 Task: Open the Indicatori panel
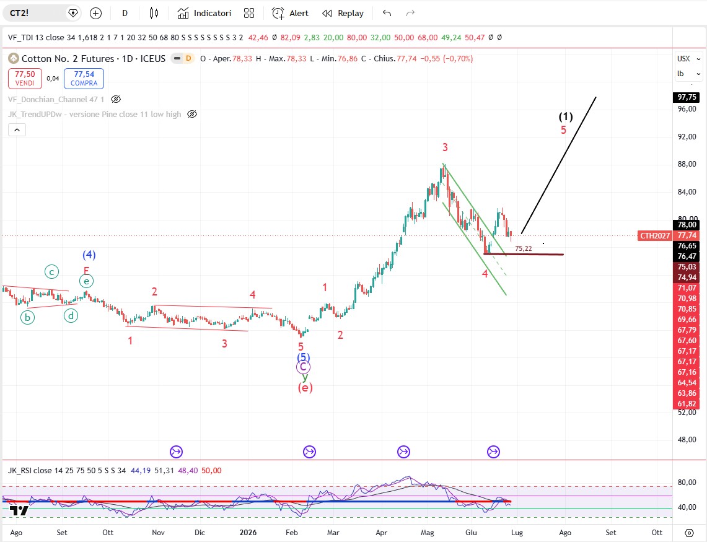coord(204,13)
